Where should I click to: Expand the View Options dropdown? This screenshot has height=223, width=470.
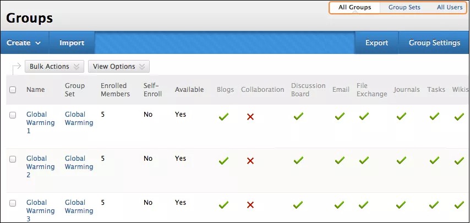tap(118, 67)
